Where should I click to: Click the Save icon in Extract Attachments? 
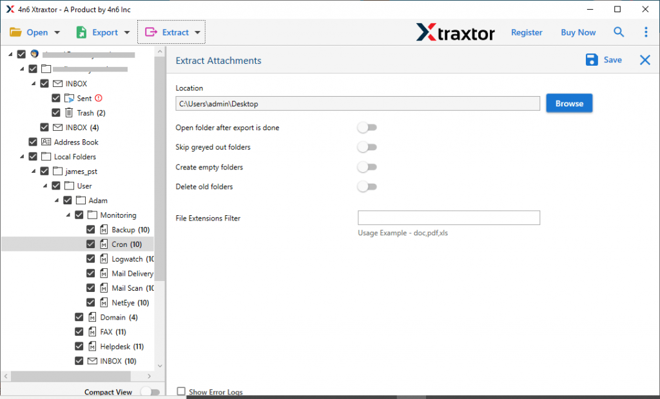point(592,59)
